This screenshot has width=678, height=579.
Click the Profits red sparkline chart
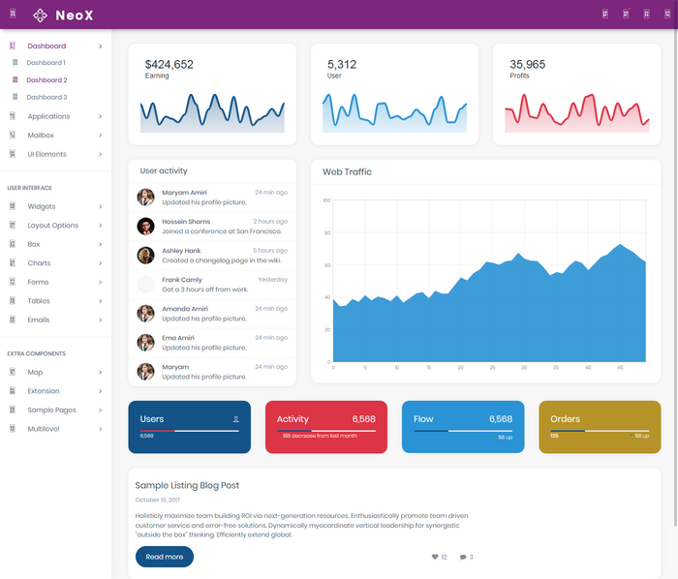[577, 112]
